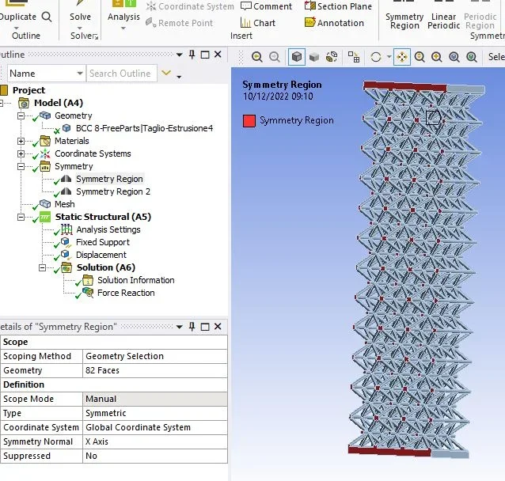This screenshot has width=505, height=481.
Task: Click the Search Outline input field
Action: 120,74
